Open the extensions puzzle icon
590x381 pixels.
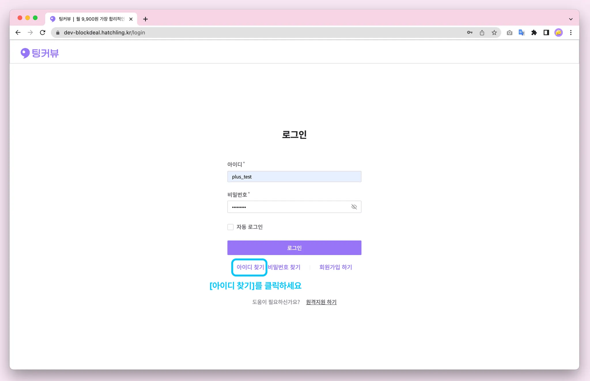(534, 33)
